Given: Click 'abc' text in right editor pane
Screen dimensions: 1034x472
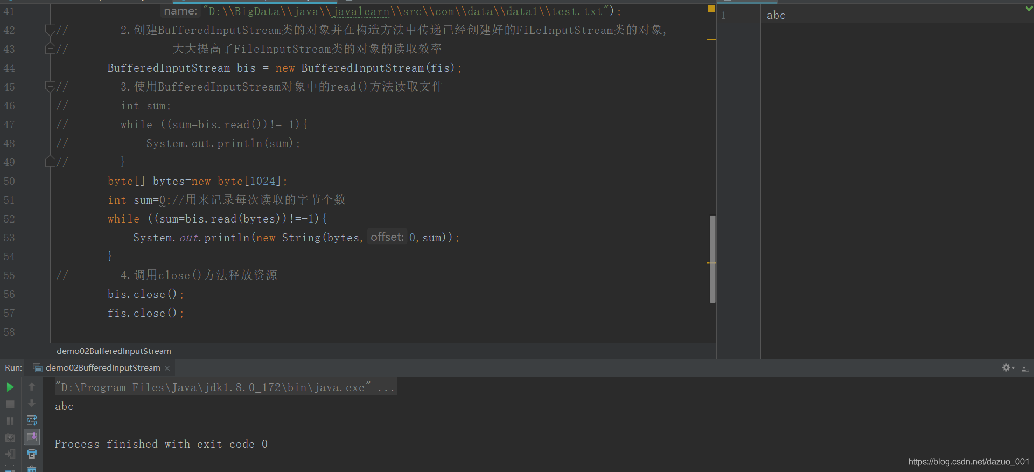Looking at the screenshot, I should coord(776,16).
